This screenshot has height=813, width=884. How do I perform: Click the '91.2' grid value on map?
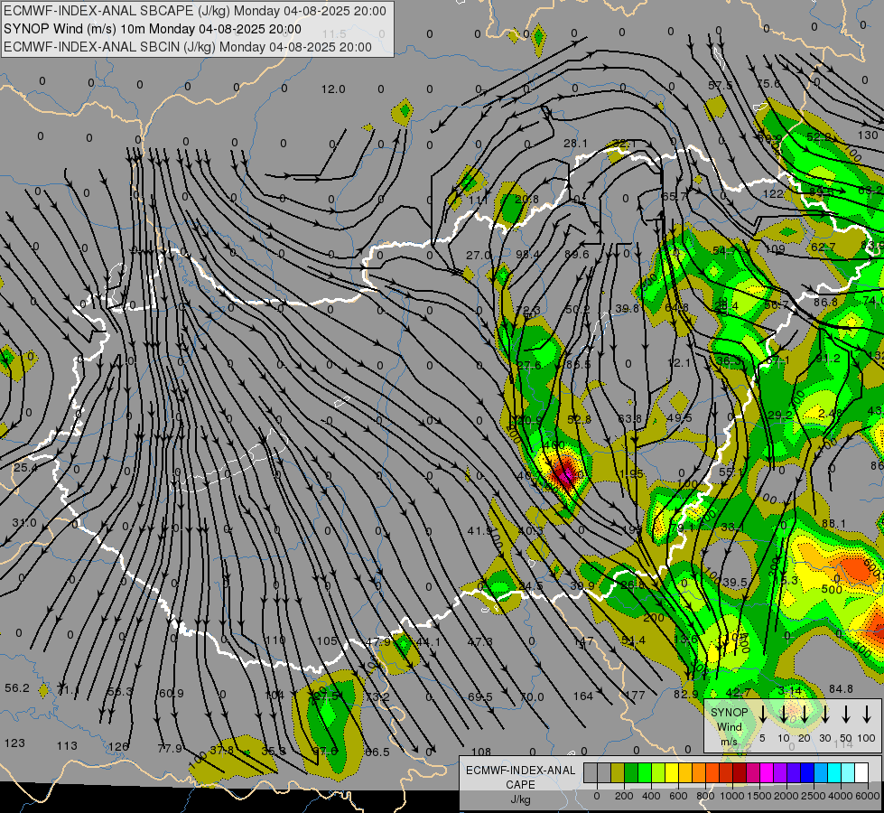click(x=828, y=359)
